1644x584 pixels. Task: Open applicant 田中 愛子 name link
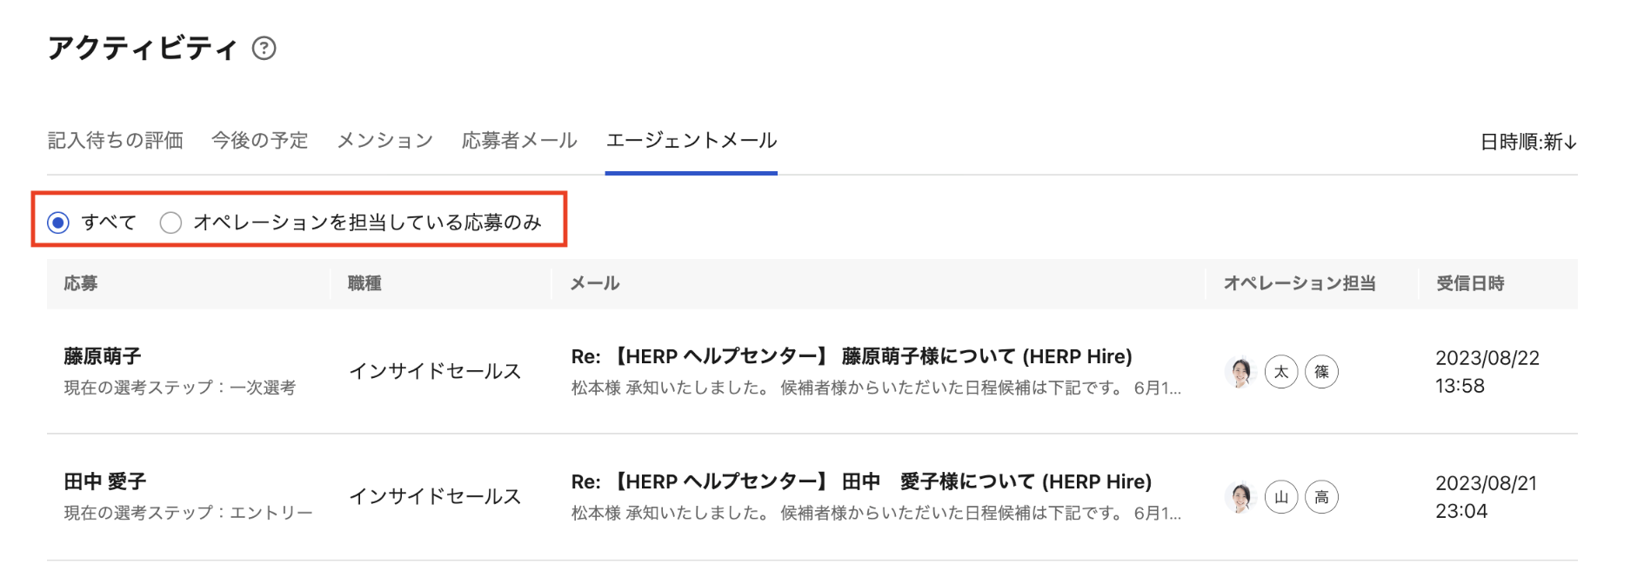(x=105, y=481)
